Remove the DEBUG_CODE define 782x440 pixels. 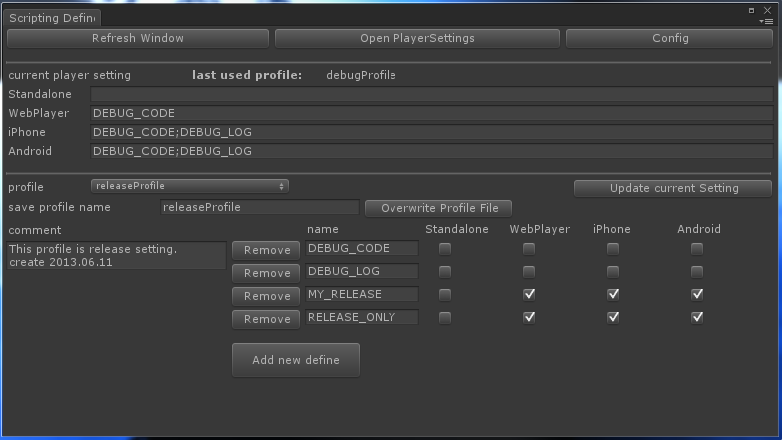coord(266,250)
